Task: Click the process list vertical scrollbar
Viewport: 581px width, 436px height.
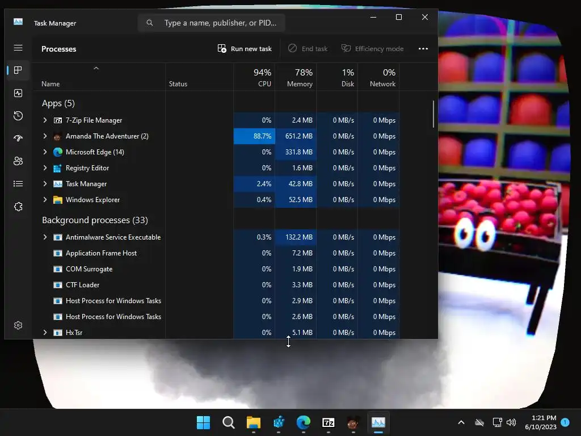Action: pyautogui.click(x=433, y=114)
